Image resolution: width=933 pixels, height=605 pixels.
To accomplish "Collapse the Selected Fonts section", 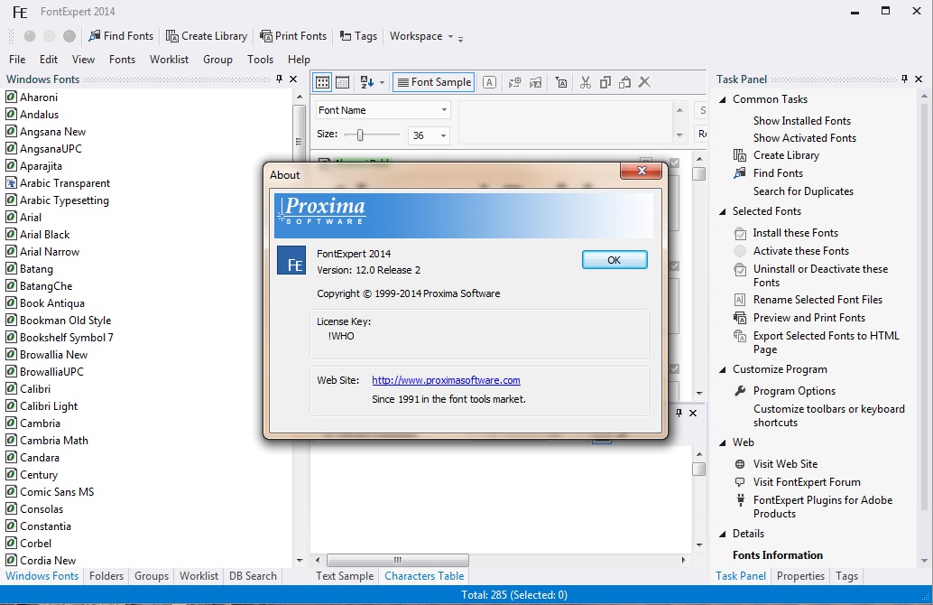I will click(x=723, y=211).
